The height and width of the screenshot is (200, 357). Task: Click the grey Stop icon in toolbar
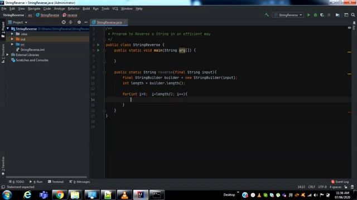[329, 15]
